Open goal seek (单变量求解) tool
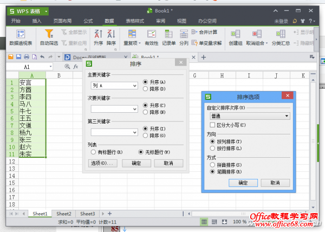Viewport: 325px width, 232px height. click(x=206, y=43)
